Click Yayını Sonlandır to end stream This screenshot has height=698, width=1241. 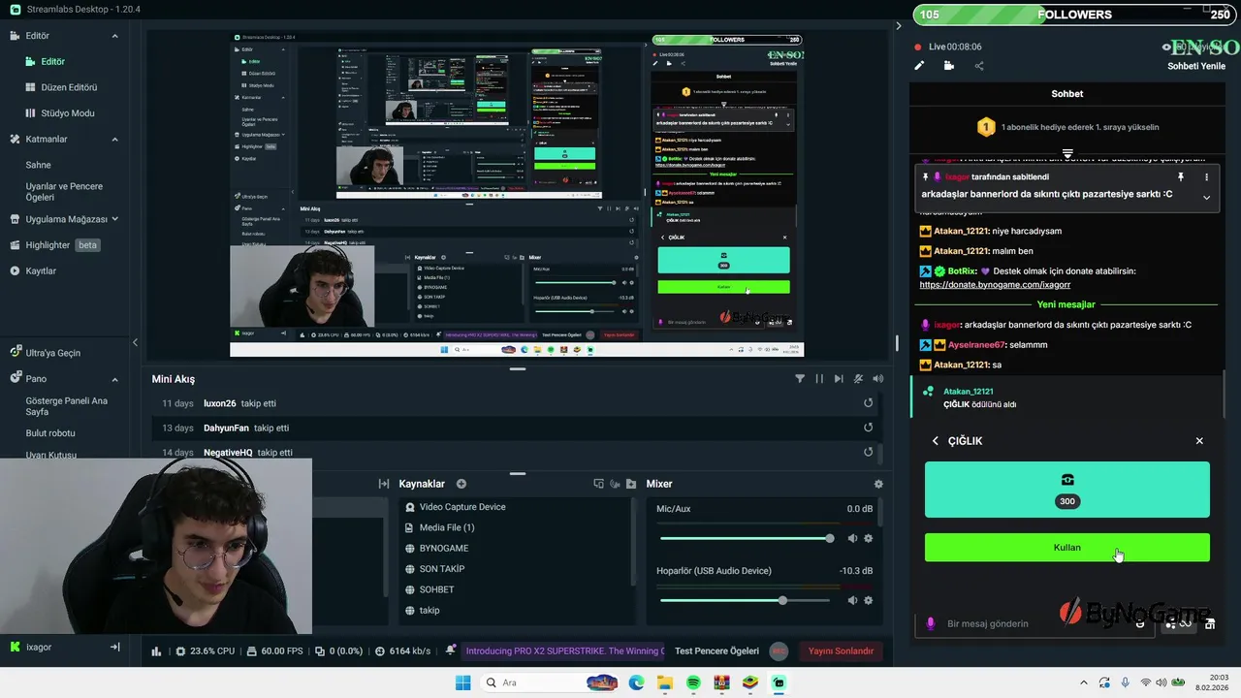(x=842, y=651)
